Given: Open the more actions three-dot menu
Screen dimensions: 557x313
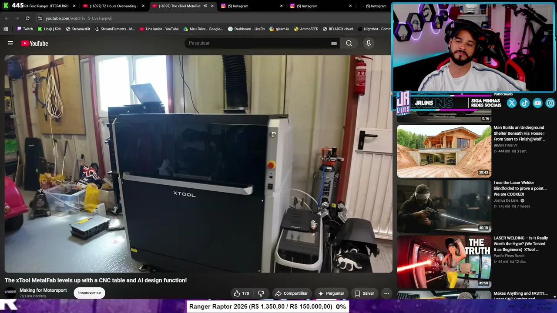Looking at the screenshot, I should coord(386,293).
